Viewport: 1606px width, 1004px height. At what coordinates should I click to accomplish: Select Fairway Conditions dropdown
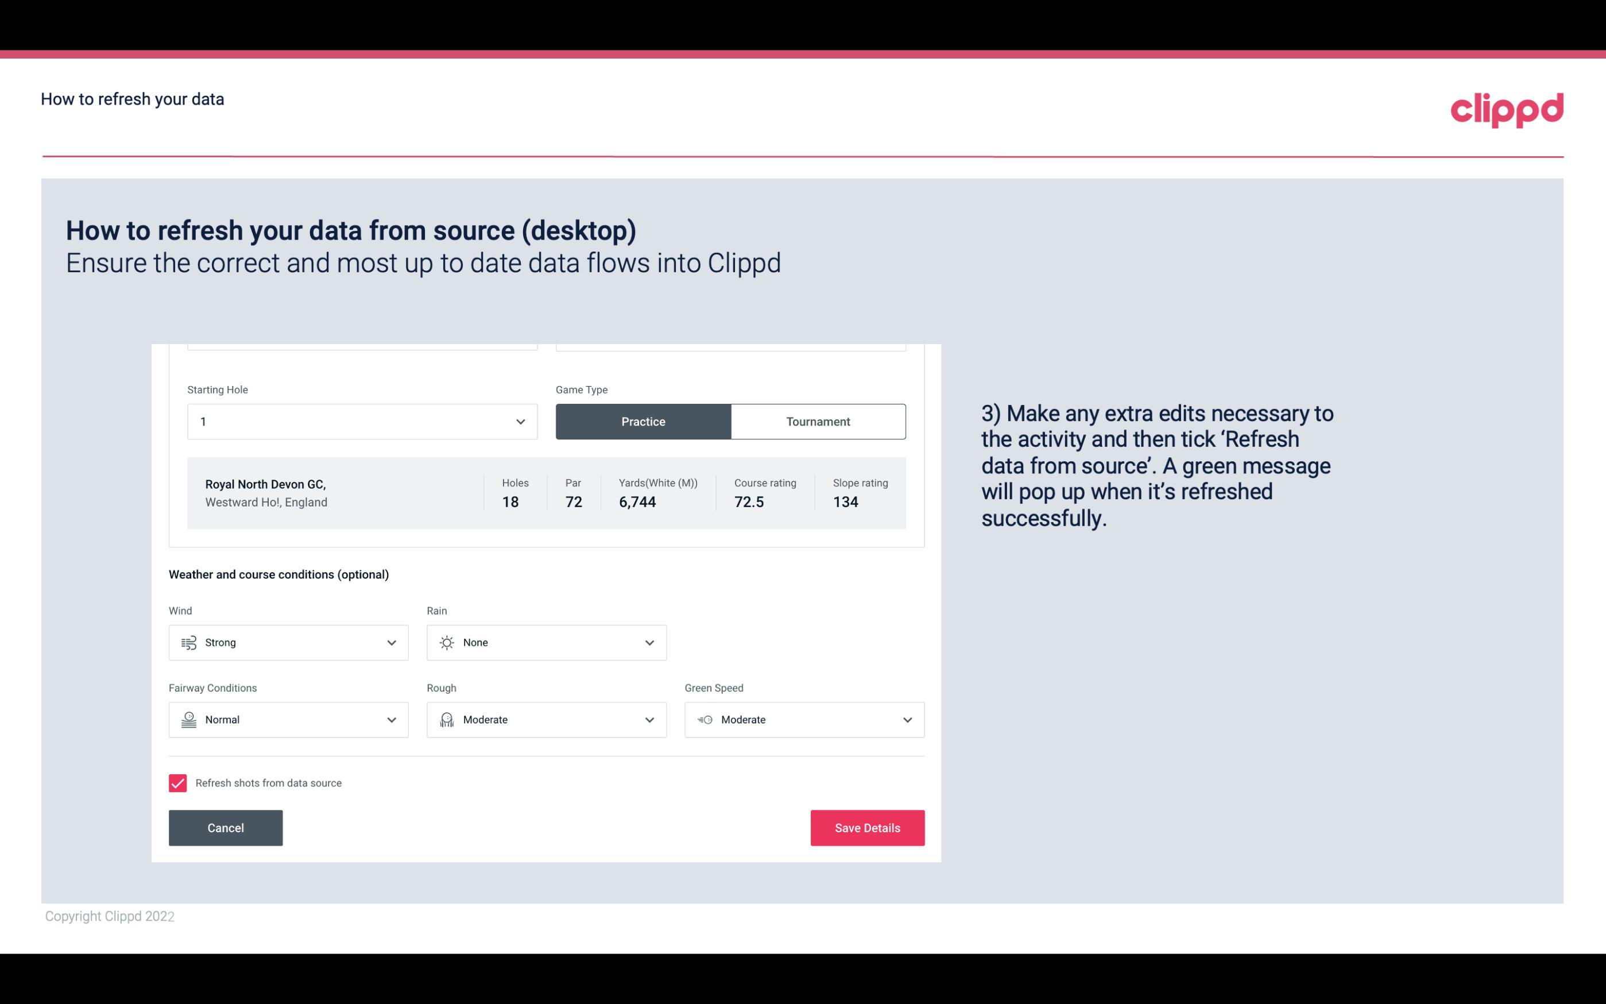288,719
